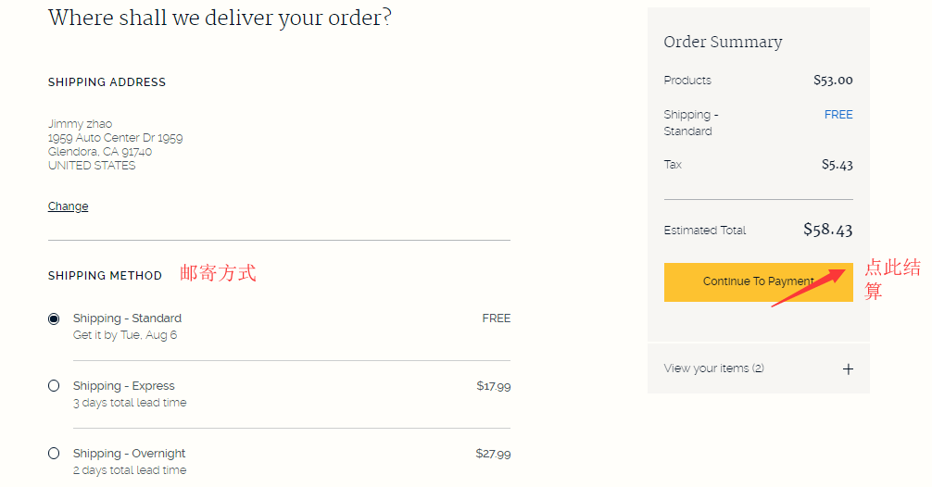Choose the Shipping - Express radio option
Image resolution: width=932 pixels, height=487 pixels.
54,386
